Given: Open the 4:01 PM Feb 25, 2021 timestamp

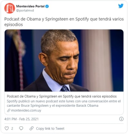Looking at the screenshot, I should click(x=21, y=119).
